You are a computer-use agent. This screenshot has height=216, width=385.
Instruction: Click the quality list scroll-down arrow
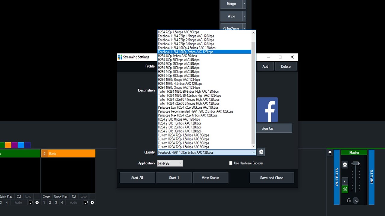pyautogui.click(x=254, y=146)
